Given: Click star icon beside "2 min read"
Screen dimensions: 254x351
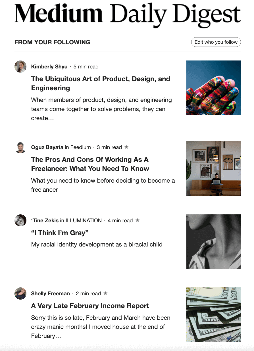Looking at the screenshot, I should coord(105,293).
